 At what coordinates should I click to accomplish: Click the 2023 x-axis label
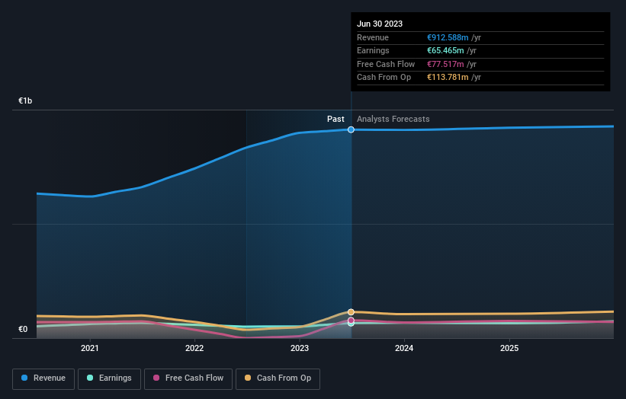click(x=300, y=349)
